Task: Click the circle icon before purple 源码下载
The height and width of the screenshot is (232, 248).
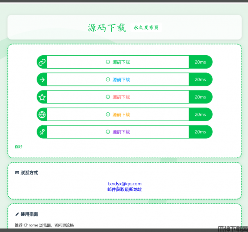Action: coord(108,132)
